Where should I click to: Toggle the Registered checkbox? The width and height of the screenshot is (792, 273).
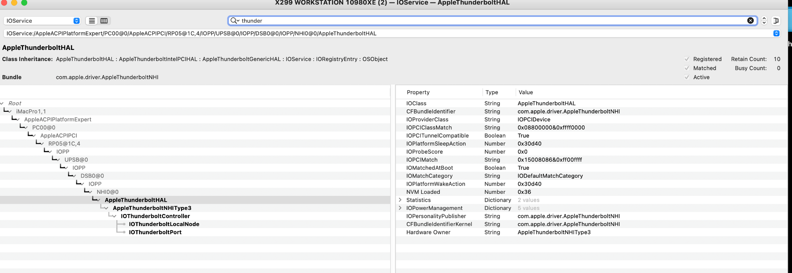coord(687,59)
